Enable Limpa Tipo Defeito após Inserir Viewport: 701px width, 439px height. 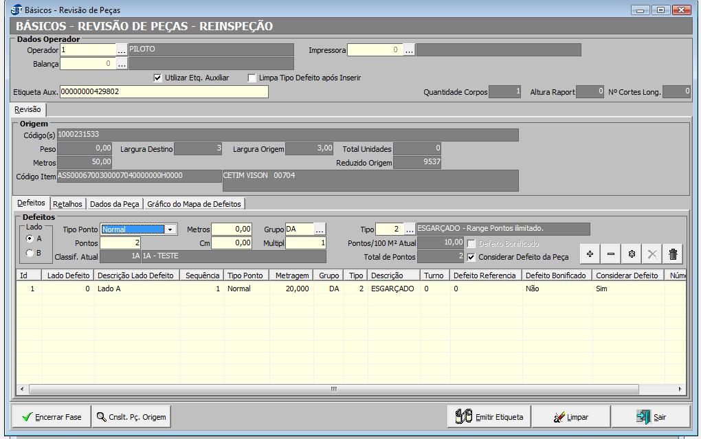tap(252, 78)
